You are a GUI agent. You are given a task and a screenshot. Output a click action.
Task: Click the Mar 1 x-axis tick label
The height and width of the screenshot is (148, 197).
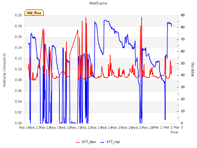pos(158,127)
